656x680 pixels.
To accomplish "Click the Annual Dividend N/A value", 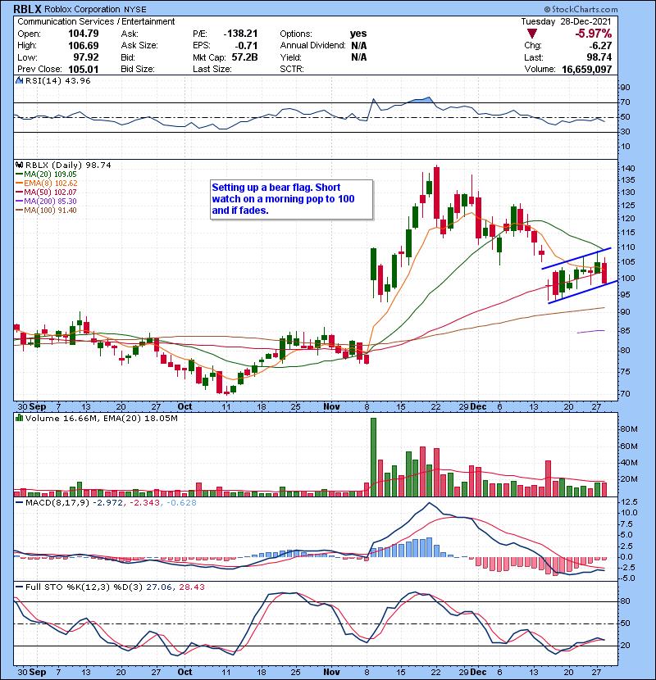I will [x=358, y=46].
